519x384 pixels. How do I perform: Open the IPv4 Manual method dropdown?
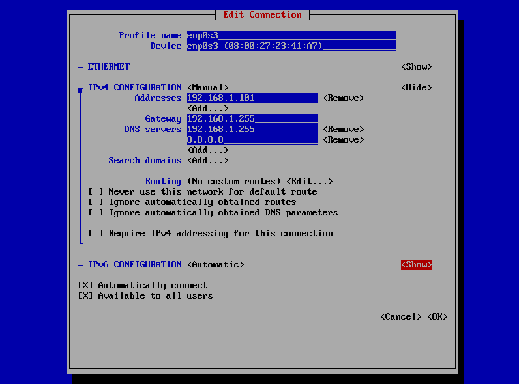tap(207, 87)
